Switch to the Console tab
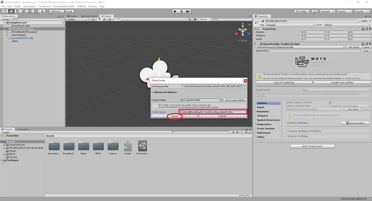The width and height of the screenshot is (372, 201). 23,129
